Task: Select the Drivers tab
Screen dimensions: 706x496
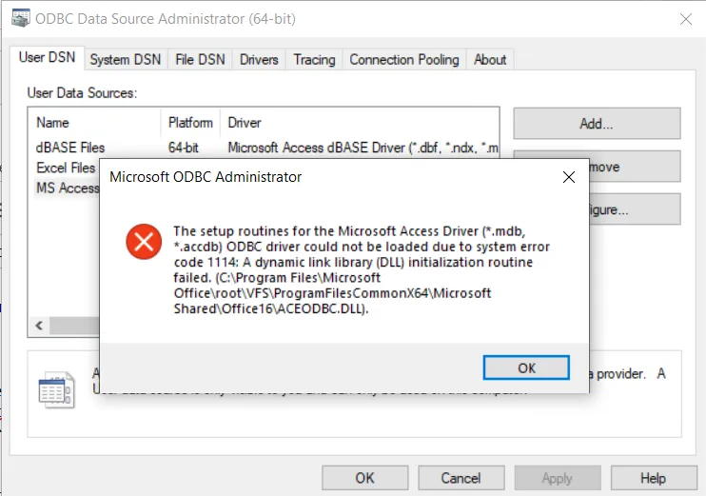Action: pyautogui.click(x=259, y=59)
